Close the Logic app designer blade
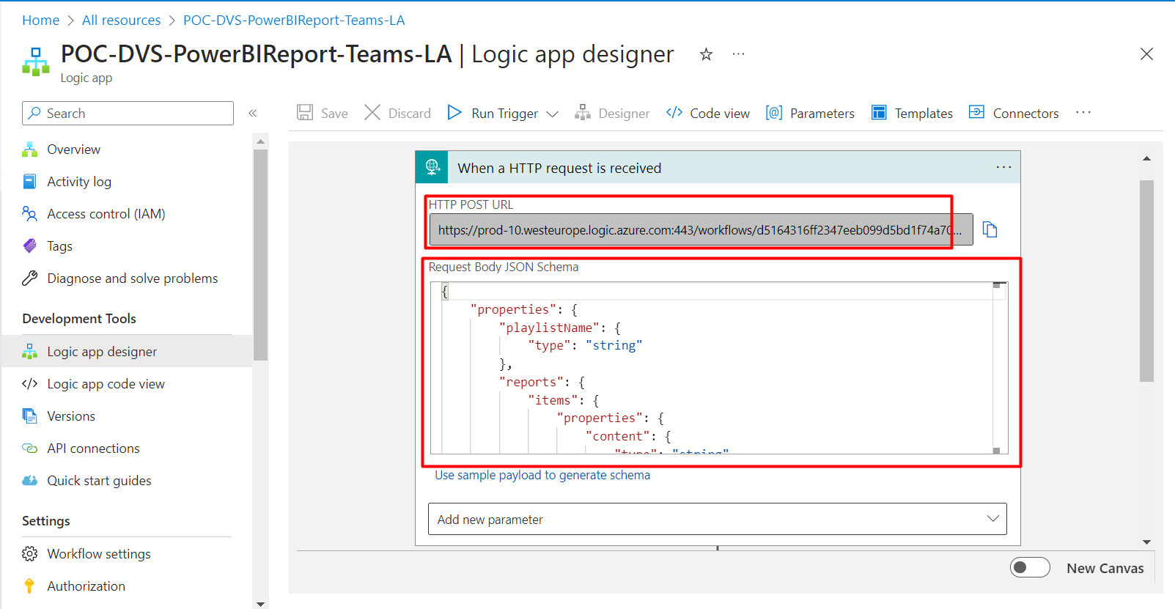This screenshot has height=609, width=1175. tap(1146, 54)
